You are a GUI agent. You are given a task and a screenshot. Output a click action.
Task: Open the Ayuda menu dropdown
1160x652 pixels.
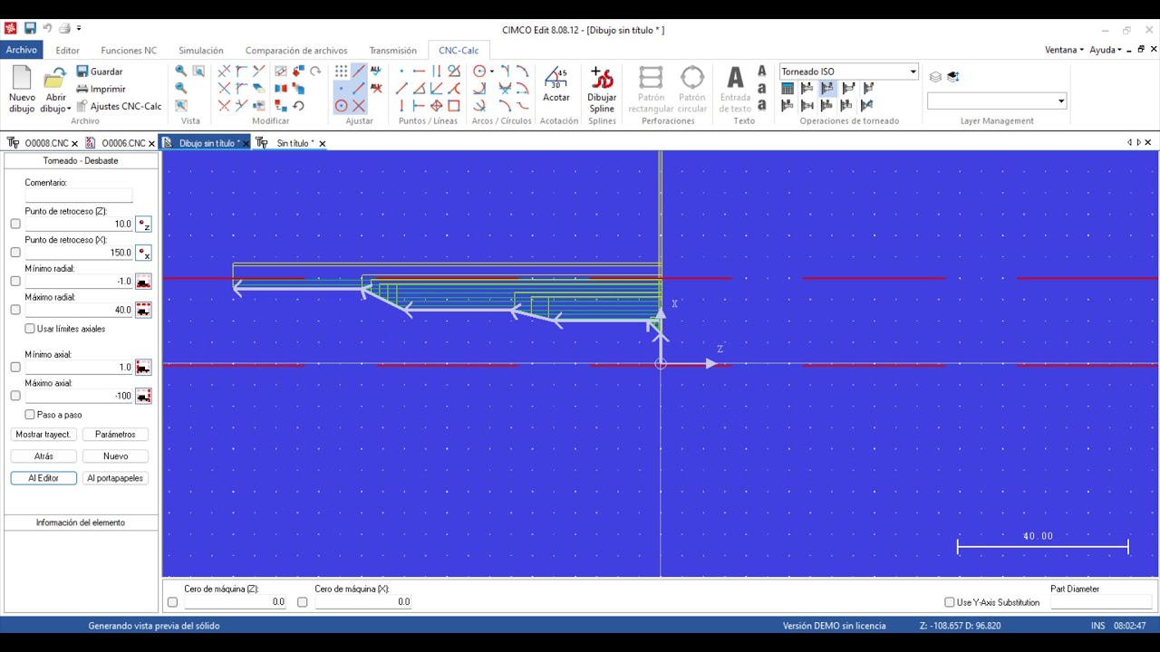pyautogui.click(x=1105, y=50)
